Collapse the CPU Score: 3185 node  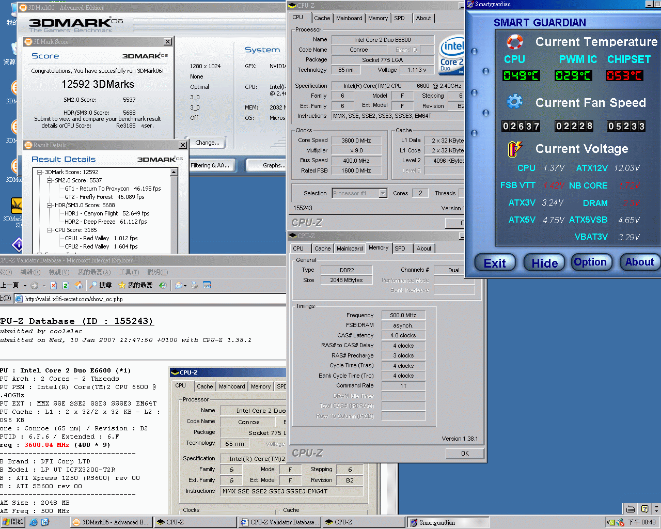[x=50, y=230]
